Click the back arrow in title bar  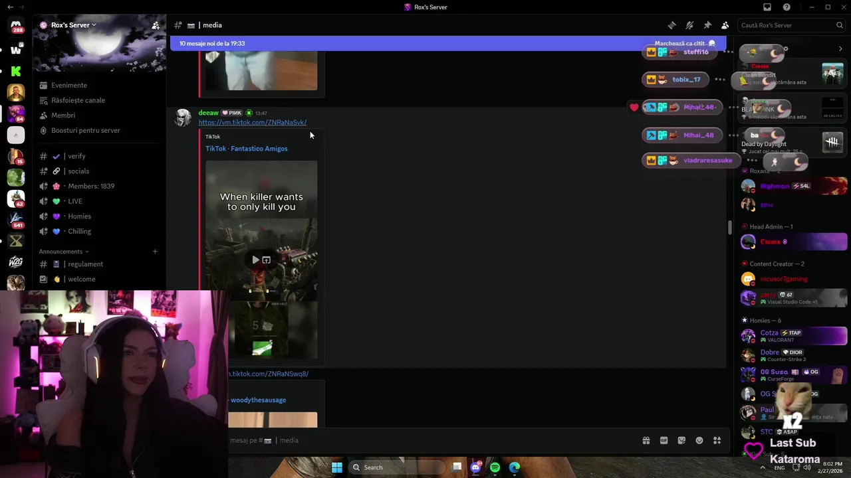click(10, 7)
